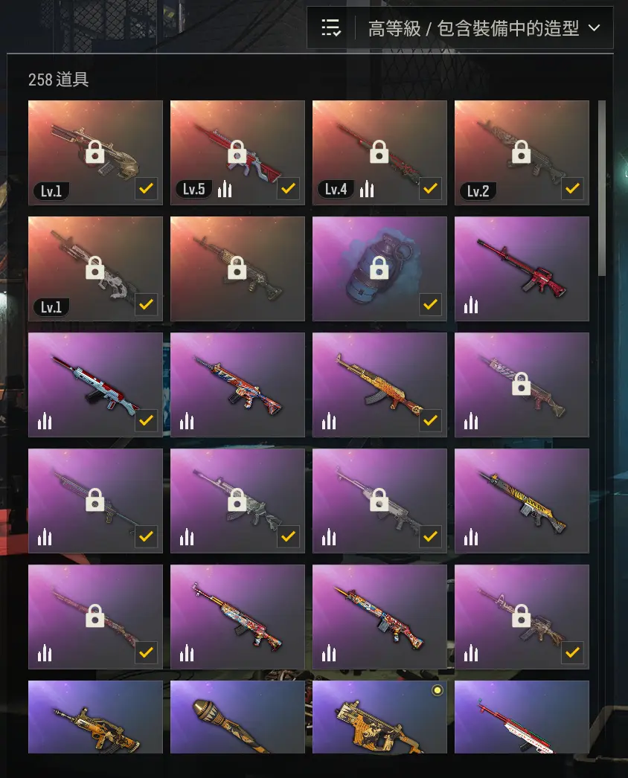Expand the sort dropdown chevron arrow
Viewport: 628px width, 778px height.
(595, 28)
